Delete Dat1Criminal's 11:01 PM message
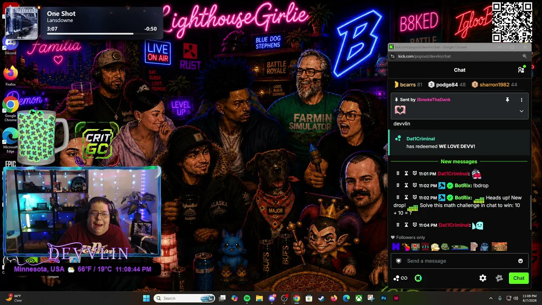542x305 pixels. [398, 174]
